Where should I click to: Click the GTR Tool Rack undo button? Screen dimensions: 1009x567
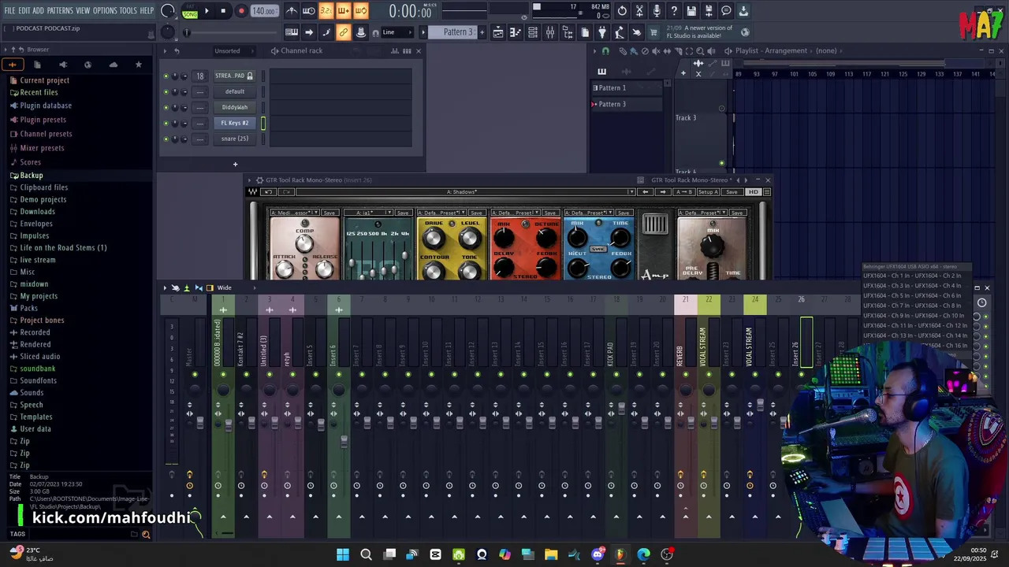[x=269, y=192]
